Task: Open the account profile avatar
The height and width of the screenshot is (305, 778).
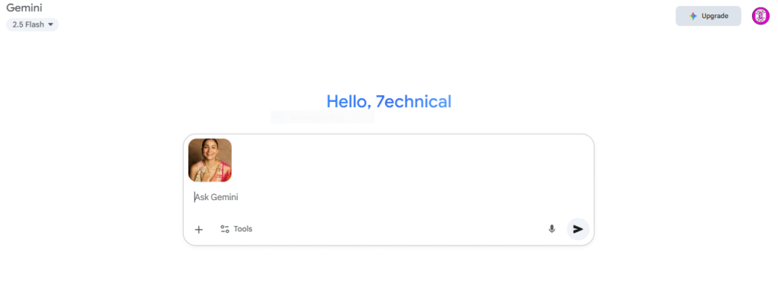Action: point(760,16)
